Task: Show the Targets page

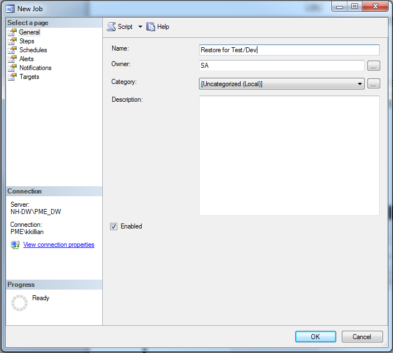Action: pos(29,77)
